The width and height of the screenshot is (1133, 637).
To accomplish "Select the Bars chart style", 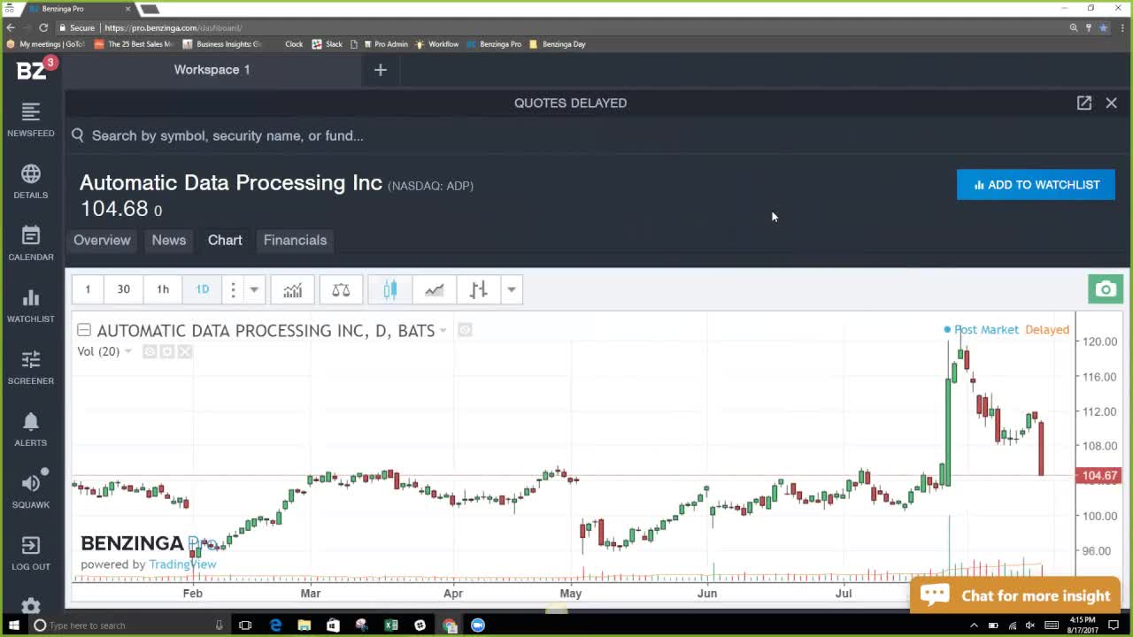I will (x=478, y=289).
